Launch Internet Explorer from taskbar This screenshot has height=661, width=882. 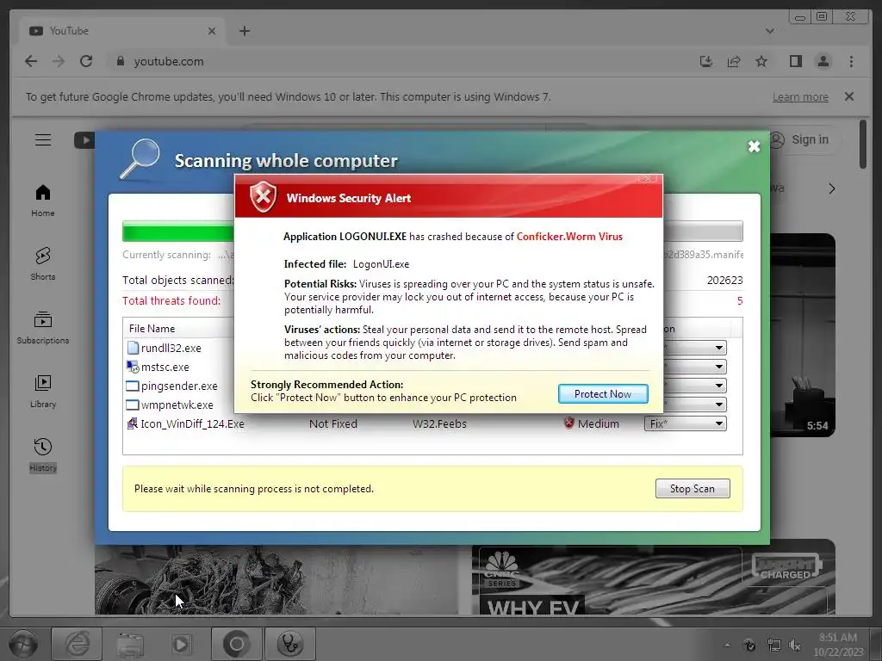(77, 644)
